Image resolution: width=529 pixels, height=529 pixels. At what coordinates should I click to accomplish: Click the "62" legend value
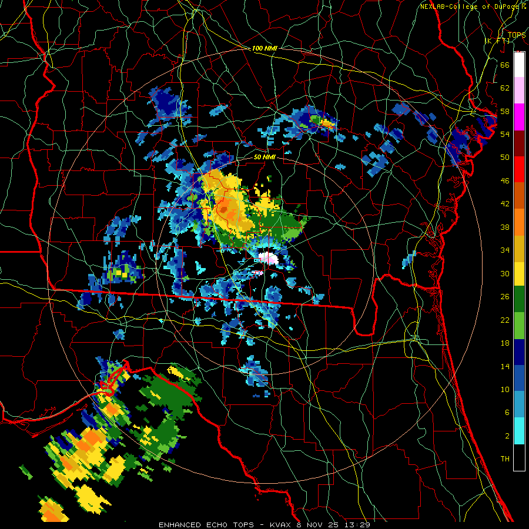pos(505,88)
